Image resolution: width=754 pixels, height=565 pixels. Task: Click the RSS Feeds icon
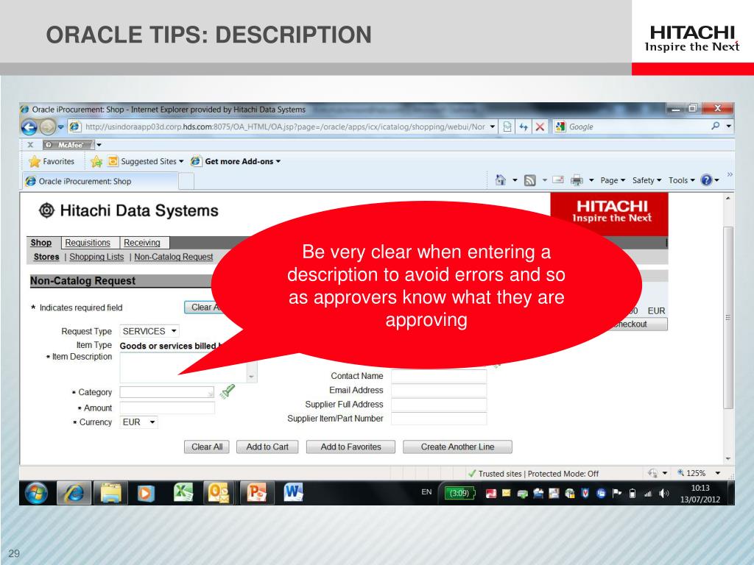529,180
